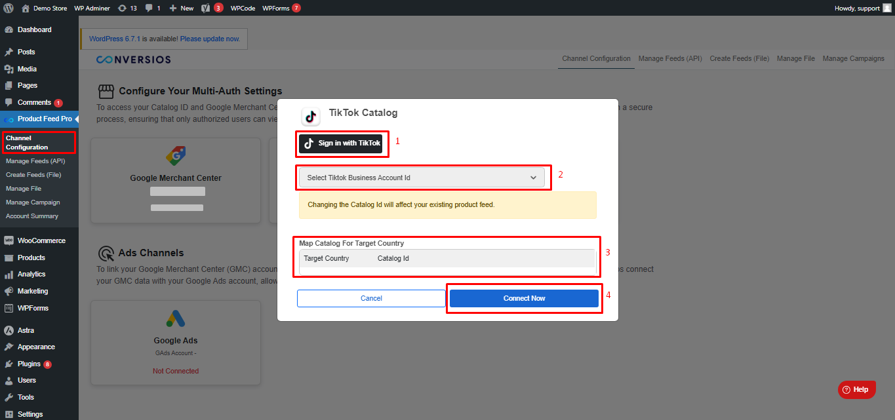Open Channel Configuration submenu item
Viewport: 895px width, 420px height.
click(27, 143)
